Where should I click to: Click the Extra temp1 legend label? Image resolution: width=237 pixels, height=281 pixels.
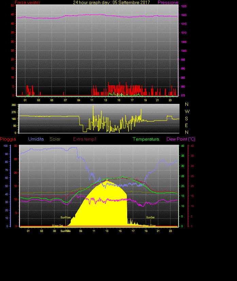pos(85,139)
